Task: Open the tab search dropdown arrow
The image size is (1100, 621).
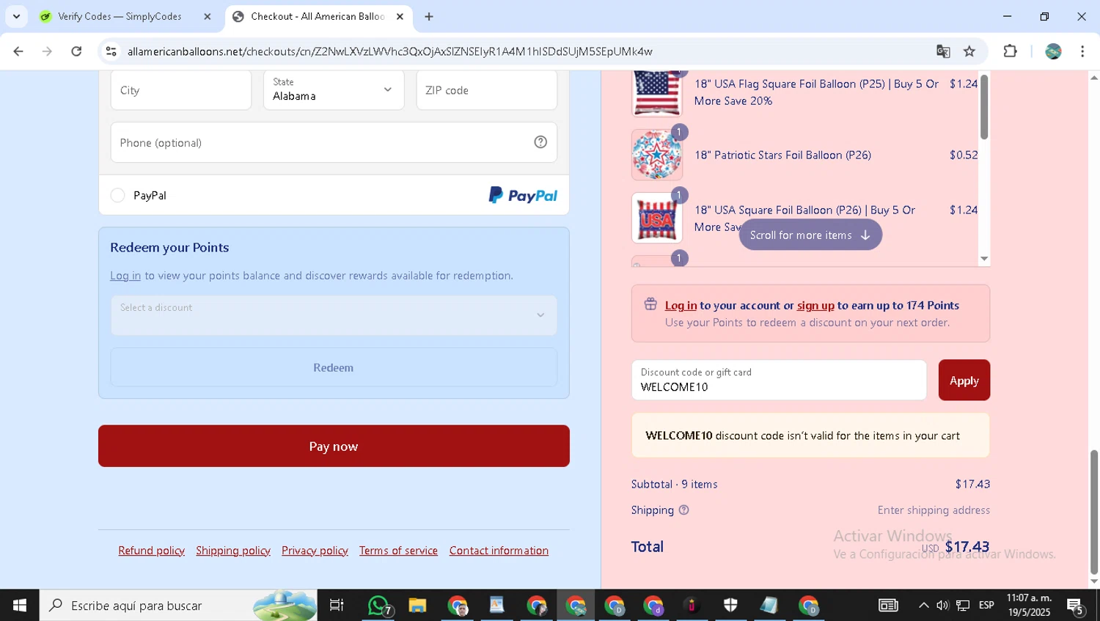Action: [x=16, y=16]
